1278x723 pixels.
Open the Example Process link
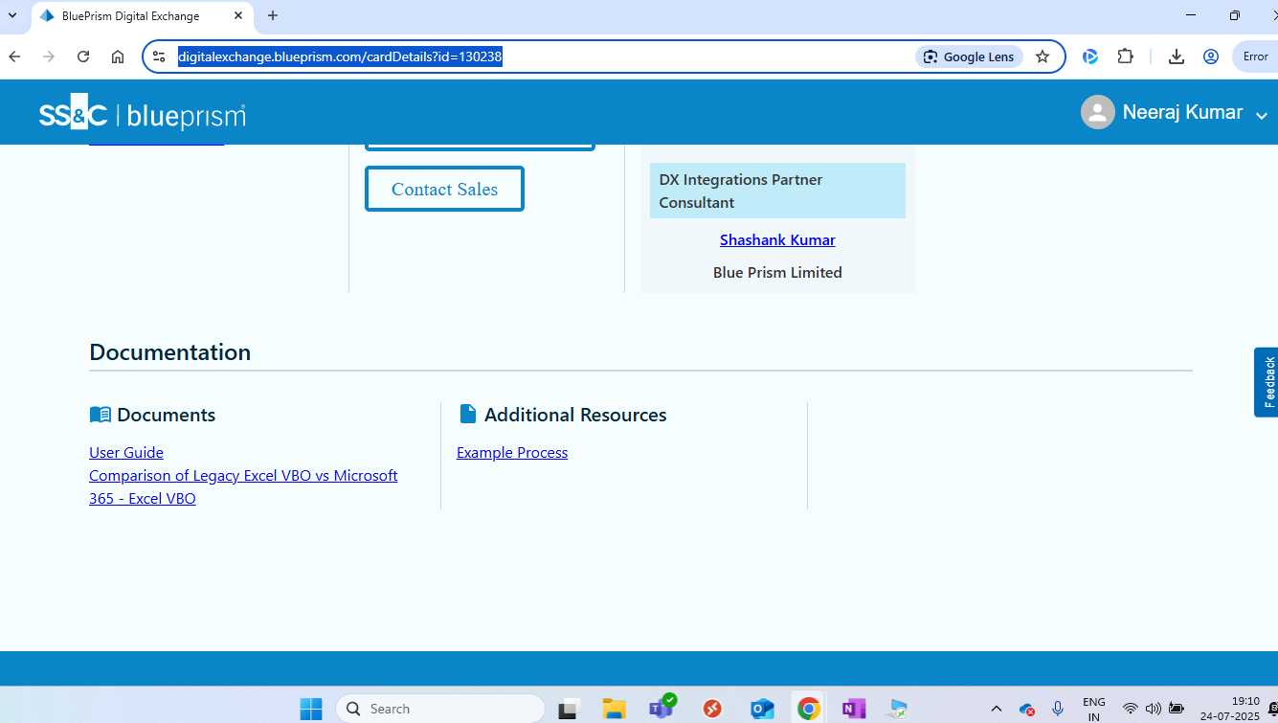point(512,452)
